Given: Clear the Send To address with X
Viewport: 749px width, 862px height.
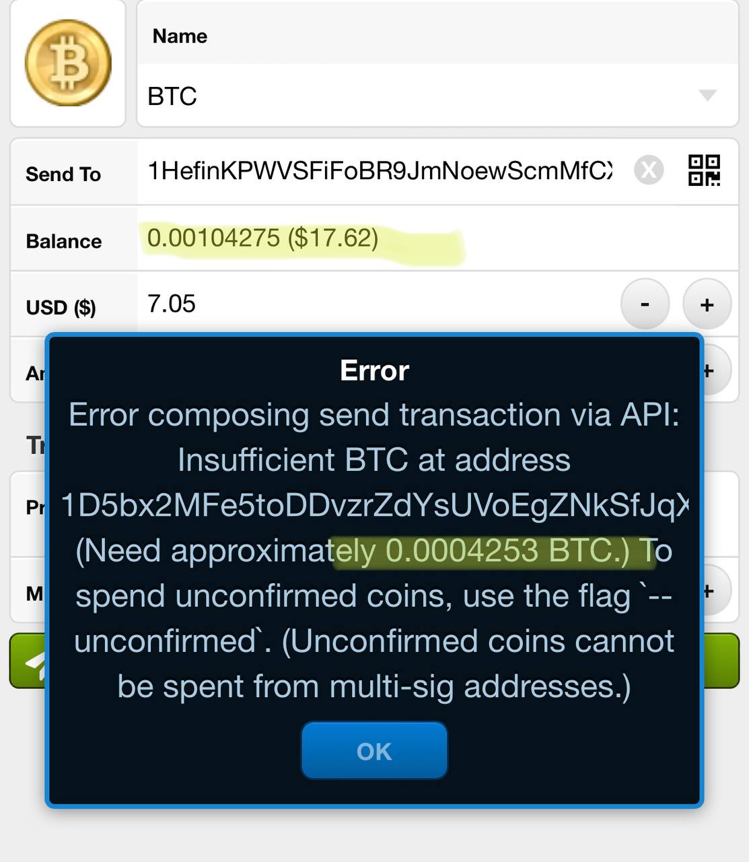Looking at the screenshot, I should (649, 170).
